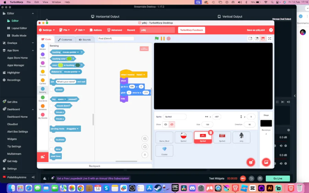Screen dimensions: 309x193
Task: Tick the mouse y checkbox
Action: coord(51,119)
